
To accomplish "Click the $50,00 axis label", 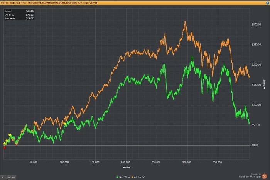I will [256, 125].
